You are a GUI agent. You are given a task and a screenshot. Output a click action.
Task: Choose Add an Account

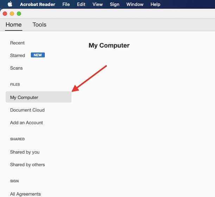tap(26, 122)
